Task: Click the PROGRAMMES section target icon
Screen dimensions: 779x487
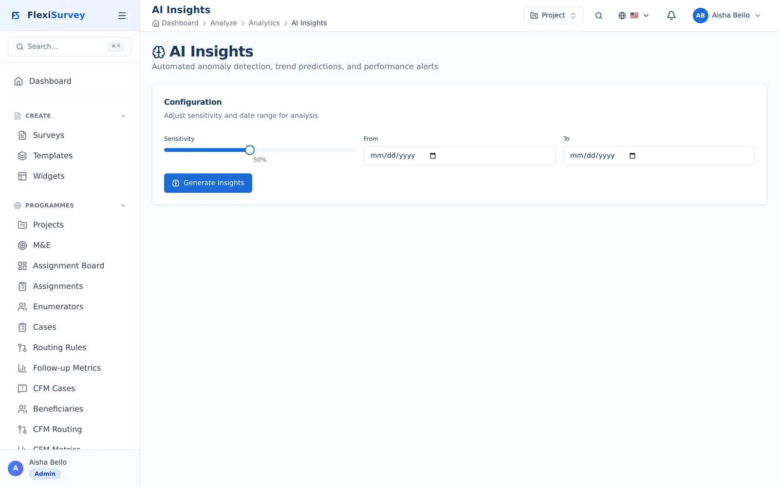Action: [18, 206]
